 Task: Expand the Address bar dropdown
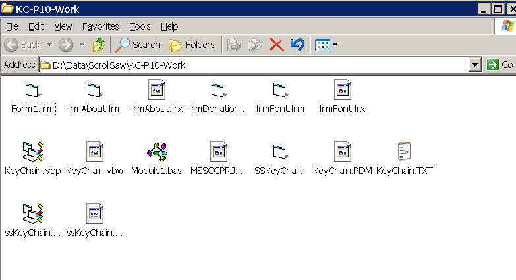click(474, 65)
